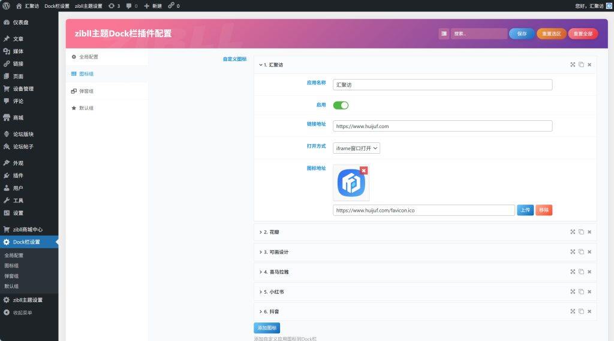Click the 移除 button
Viewport: 614px width, 341px height.
click(544, 210)
